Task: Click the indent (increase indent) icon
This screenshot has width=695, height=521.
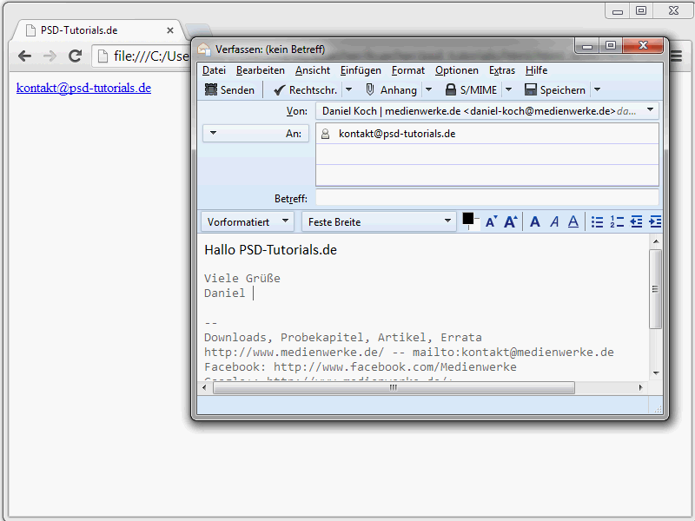Action: click(655, 222)
